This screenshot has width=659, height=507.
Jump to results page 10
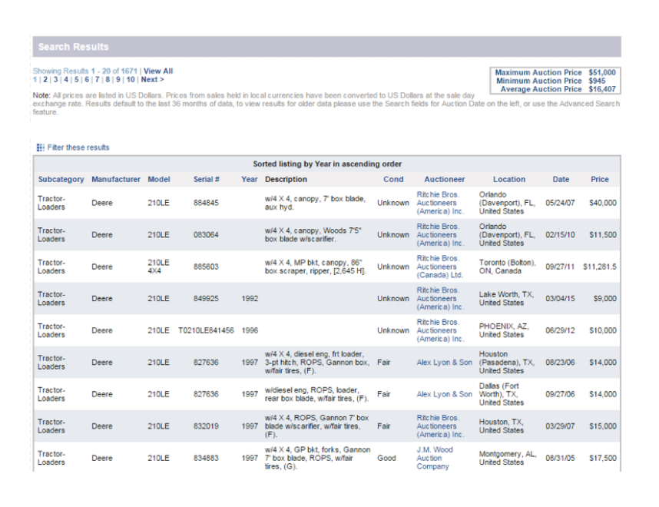pos(131,80)
